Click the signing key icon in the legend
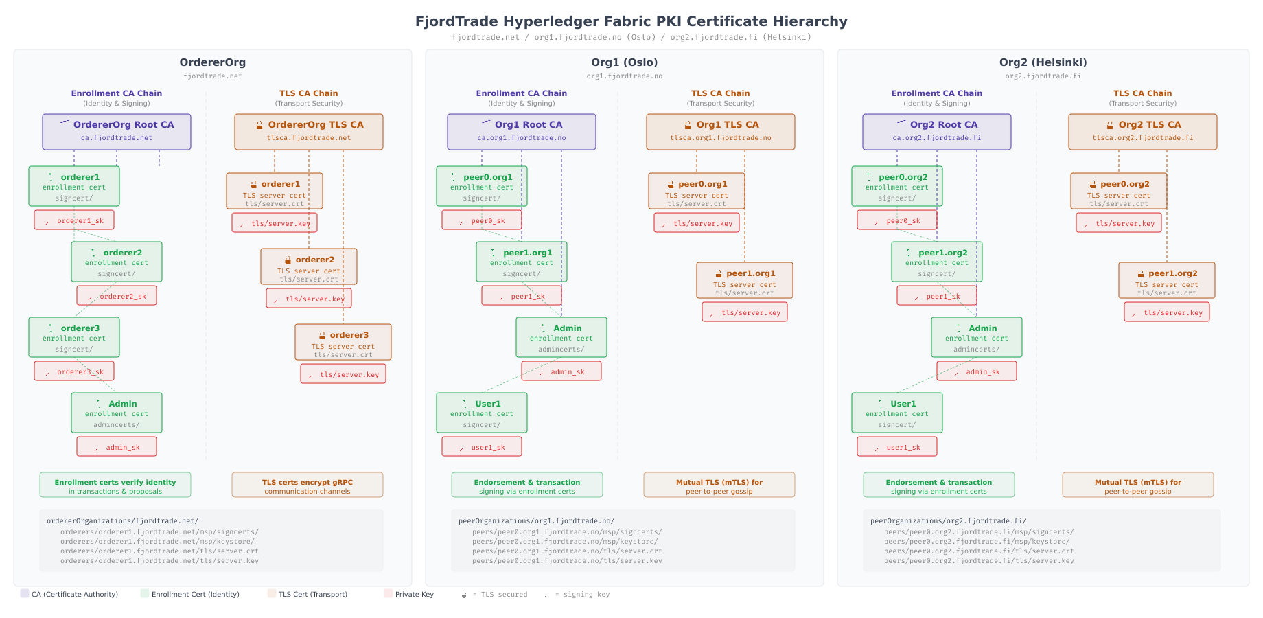Viewport: 1263px width, 618px height. coord(546,595)
